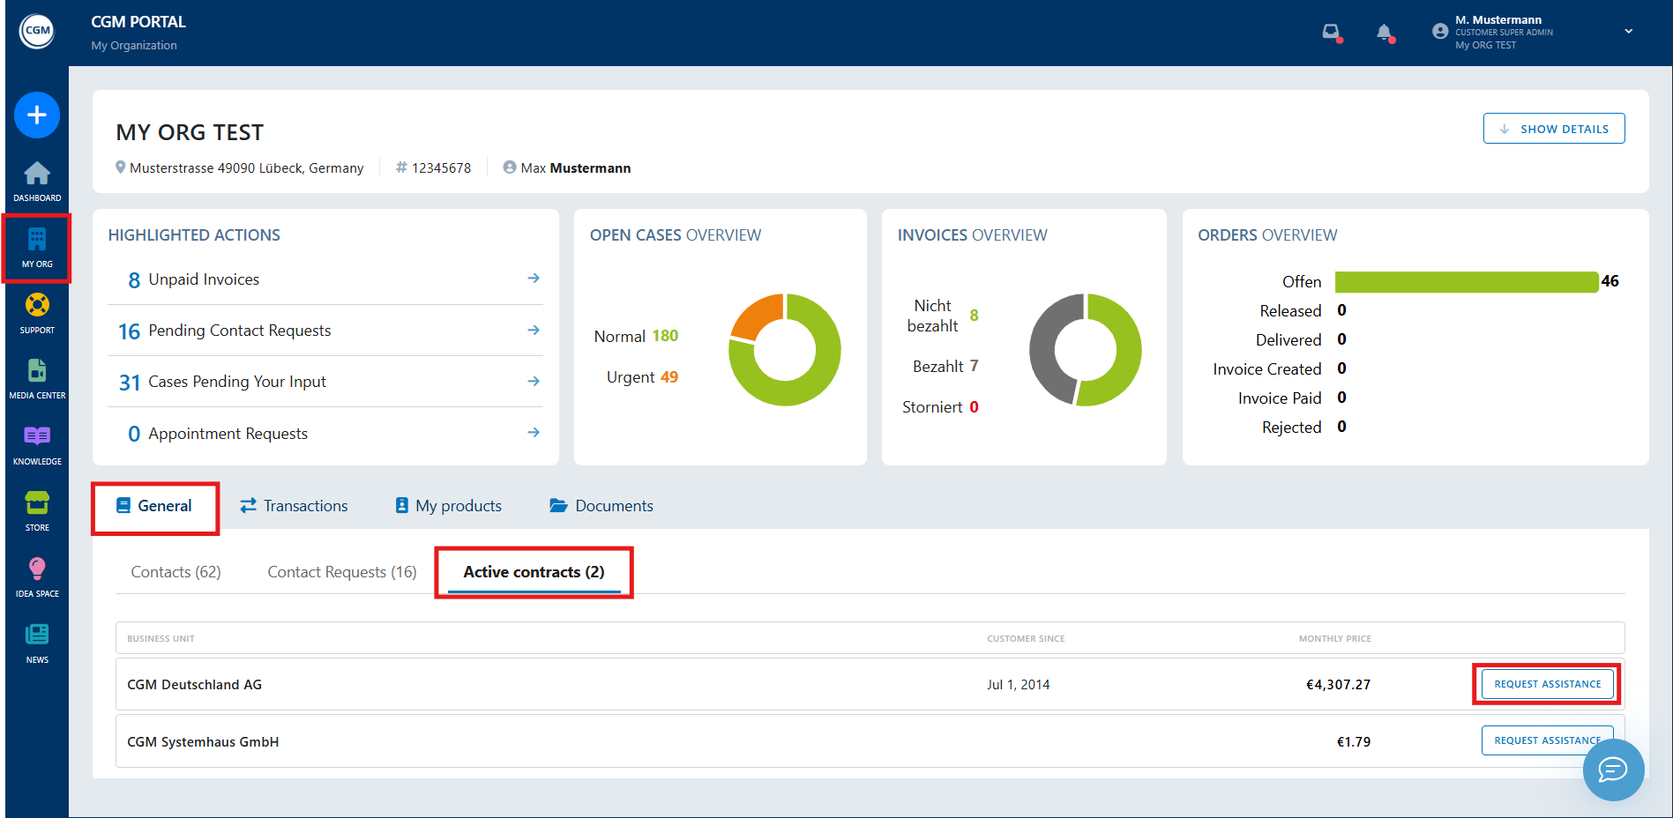1673x818 pixels.
Task: Go to Pending Contact Requests via arrow
Action: (534, 330)
